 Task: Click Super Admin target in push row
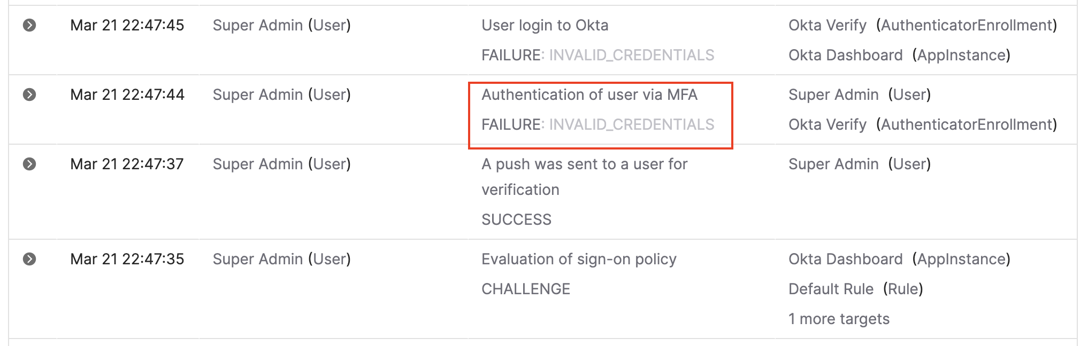pos(833,164)
